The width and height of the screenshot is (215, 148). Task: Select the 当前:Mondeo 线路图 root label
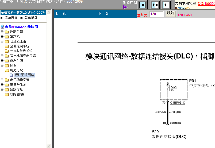[21, 27]
